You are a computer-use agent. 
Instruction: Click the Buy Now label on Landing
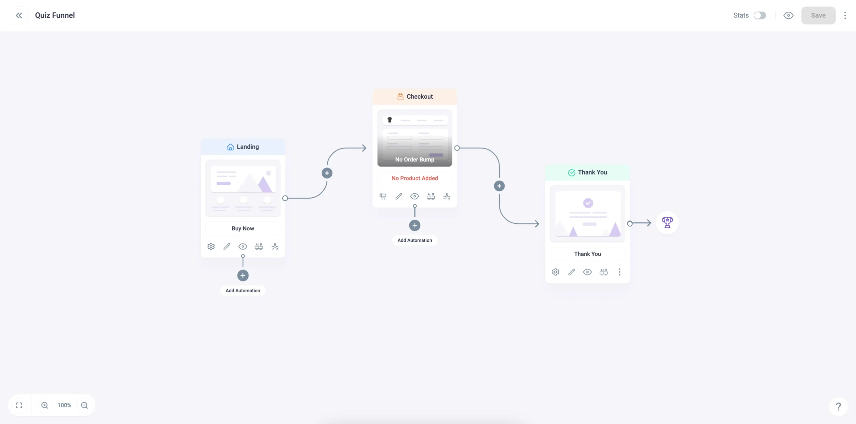coord(243,228)
